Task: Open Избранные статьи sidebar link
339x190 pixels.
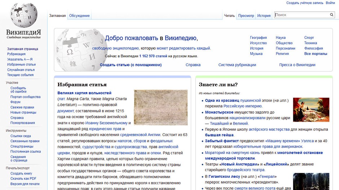Action: coord(21,64)
